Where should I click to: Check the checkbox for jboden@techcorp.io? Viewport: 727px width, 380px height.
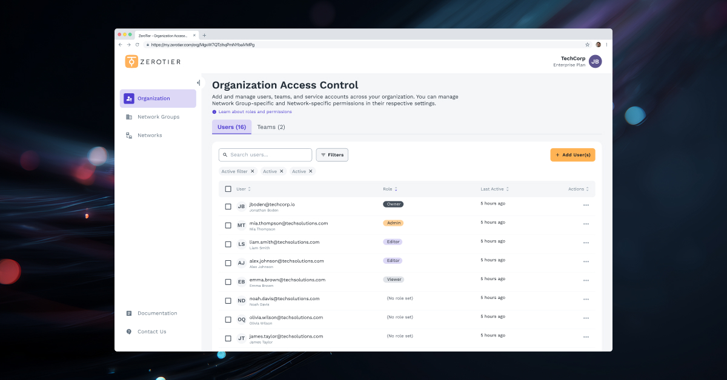[x=228, y=206]
